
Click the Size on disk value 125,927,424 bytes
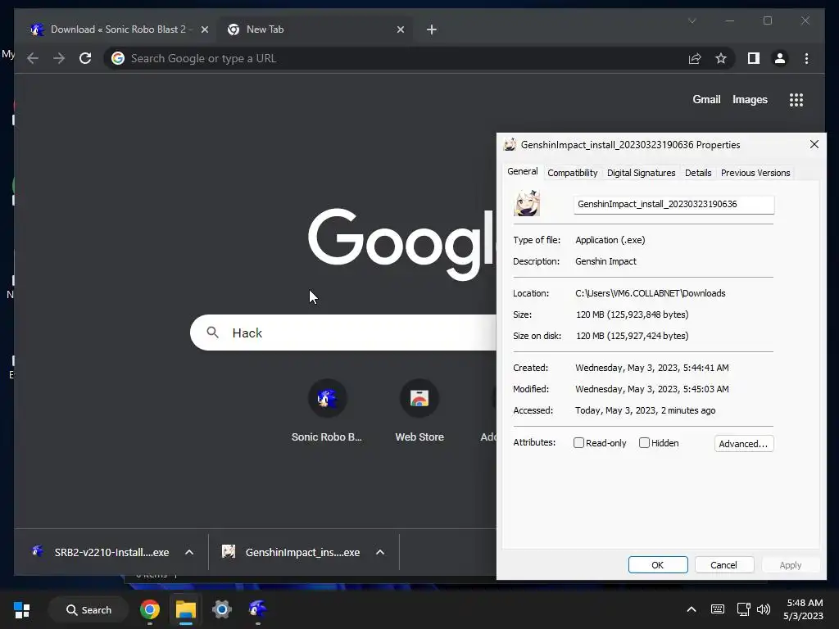(632, 336)
